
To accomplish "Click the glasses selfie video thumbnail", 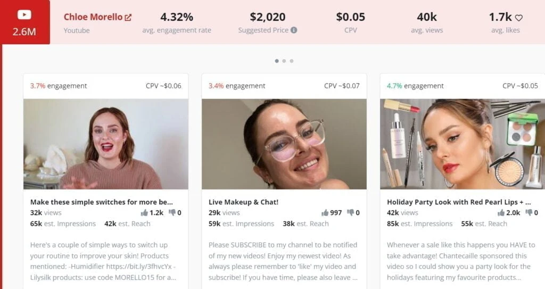I will click(x=284, y=144).
